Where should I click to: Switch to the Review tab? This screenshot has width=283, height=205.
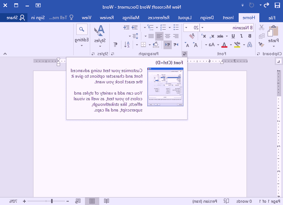tap(107, 18)
